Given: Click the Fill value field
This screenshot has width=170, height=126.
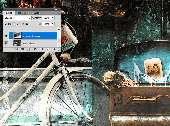Looking at the screenshot, I should (47, 24).
